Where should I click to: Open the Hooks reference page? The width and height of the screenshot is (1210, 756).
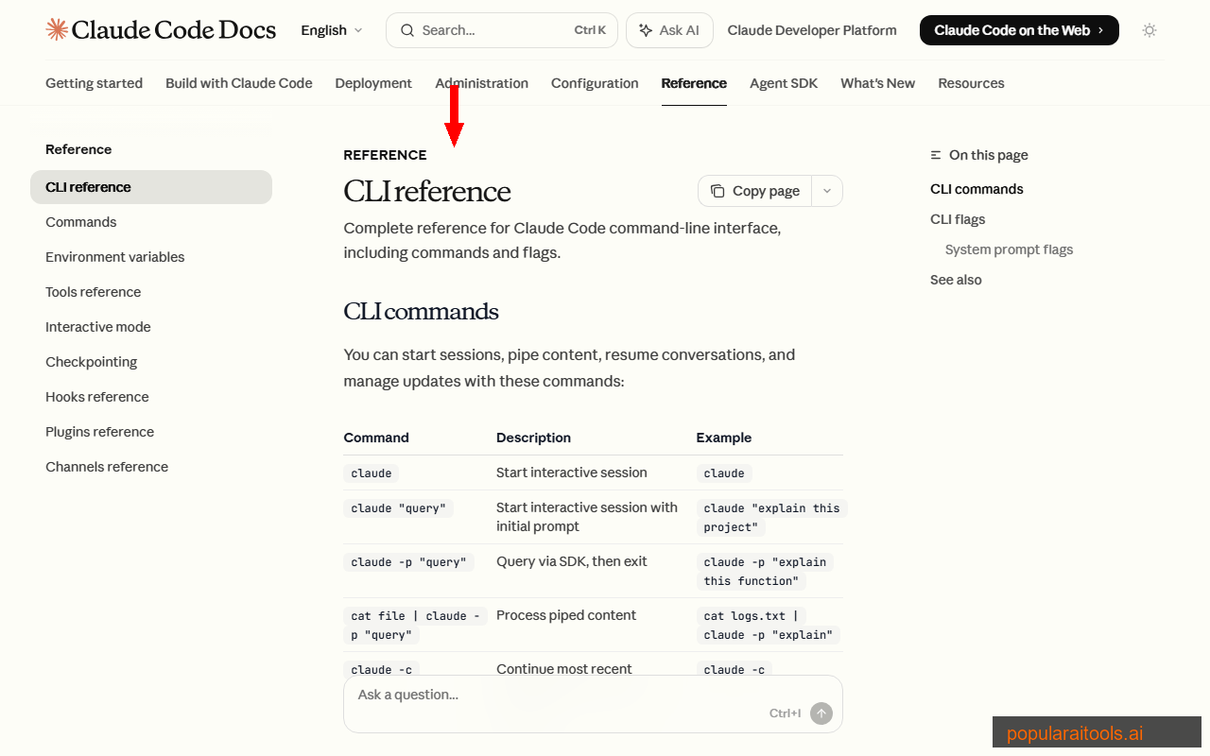pos(97,396)
